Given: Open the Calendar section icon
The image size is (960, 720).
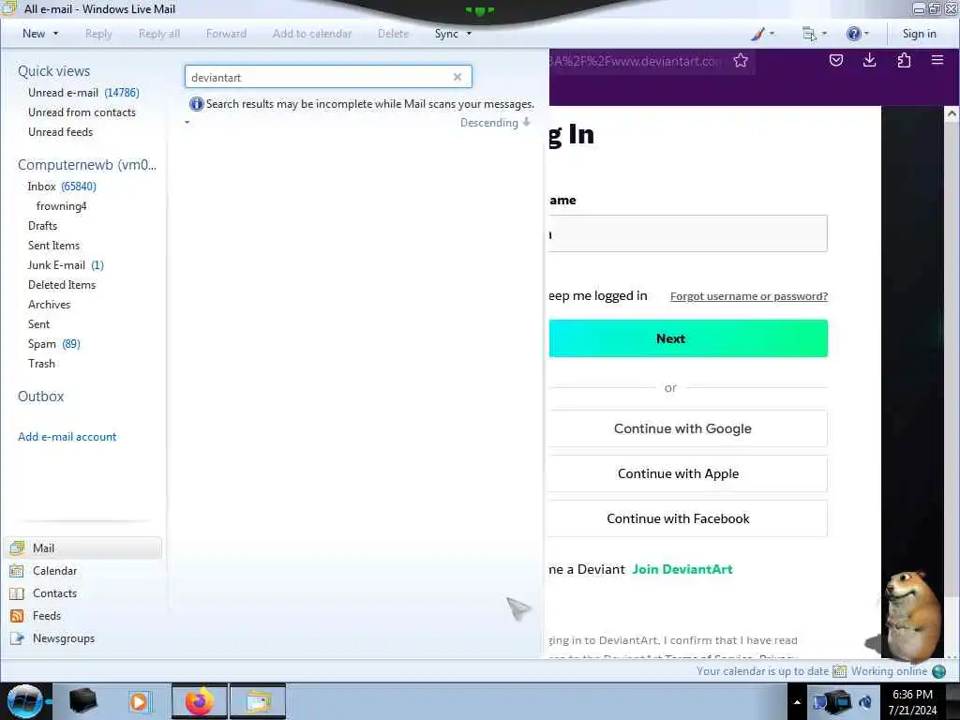Looking at the screenshot, I should tap(17, 571).
